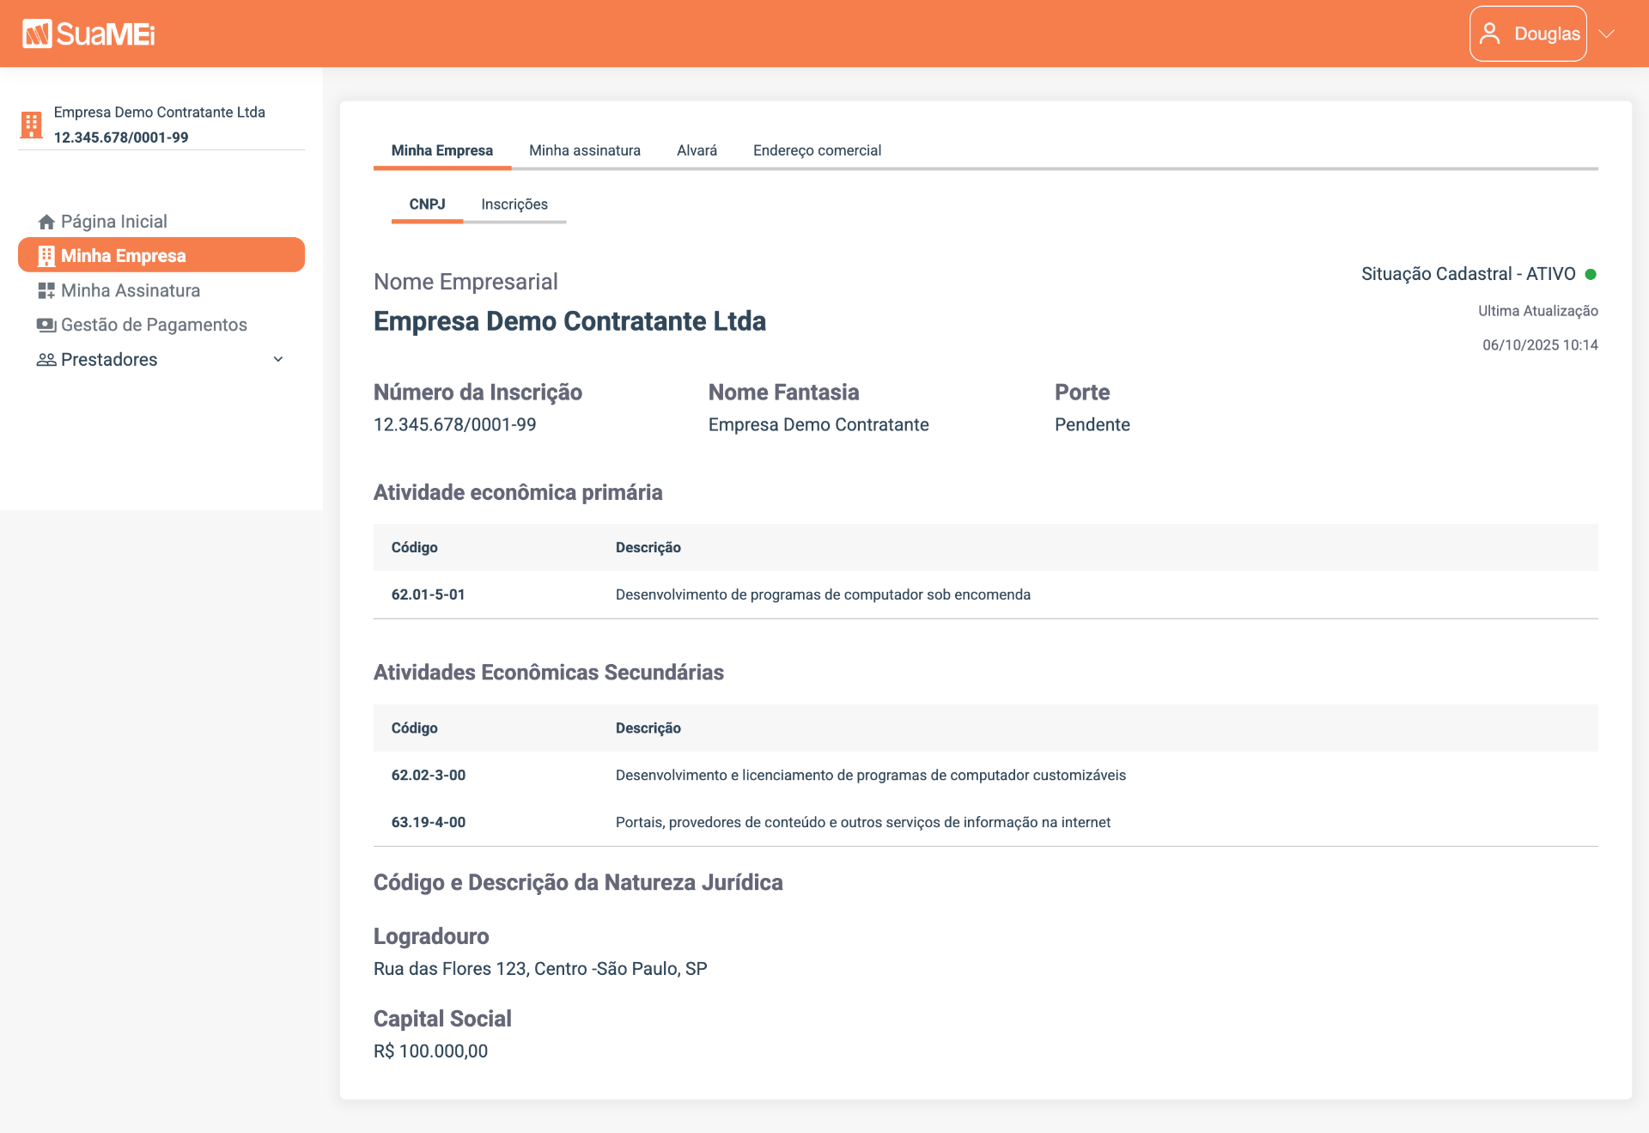Open the Alvará tab

pyautogui.click(x=697, y=150)
